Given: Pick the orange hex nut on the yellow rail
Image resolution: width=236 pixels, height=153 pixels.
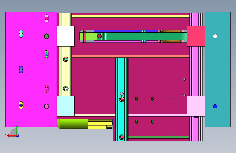Looking at the screenshot, I should 66,59.
